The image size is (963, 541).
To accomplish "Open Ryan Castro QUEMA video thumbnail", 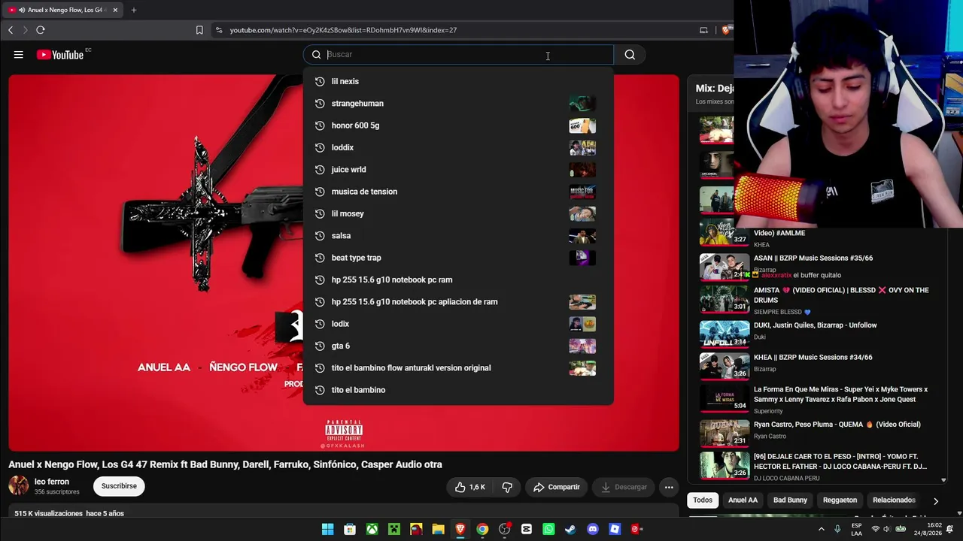I will tap(725, 434).
